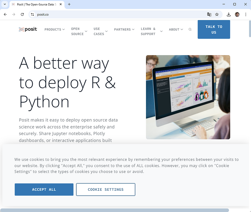Click the vertical page scrollbar thumb
251x212 pixels.
coord(250,29)
